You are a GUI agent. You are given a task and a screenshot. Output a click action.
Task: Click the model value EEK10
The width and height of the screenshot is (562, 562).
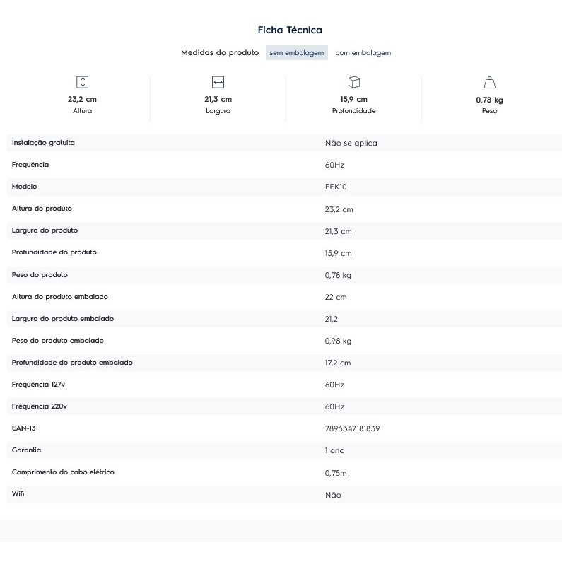[x=336, y=187]
